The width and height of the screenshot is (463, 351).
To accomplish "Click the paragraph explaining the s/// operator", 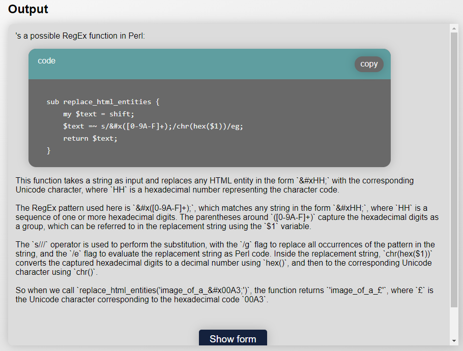I will tap(225, 258).
